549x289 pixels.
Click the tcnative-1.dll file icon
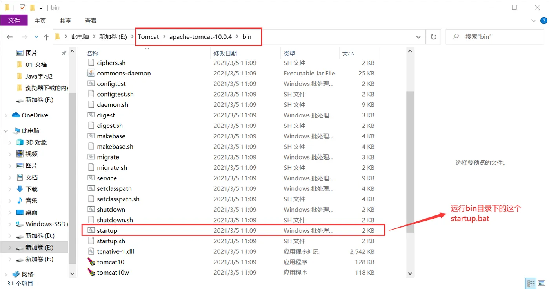pyautogui.click(x=91, y=251)
